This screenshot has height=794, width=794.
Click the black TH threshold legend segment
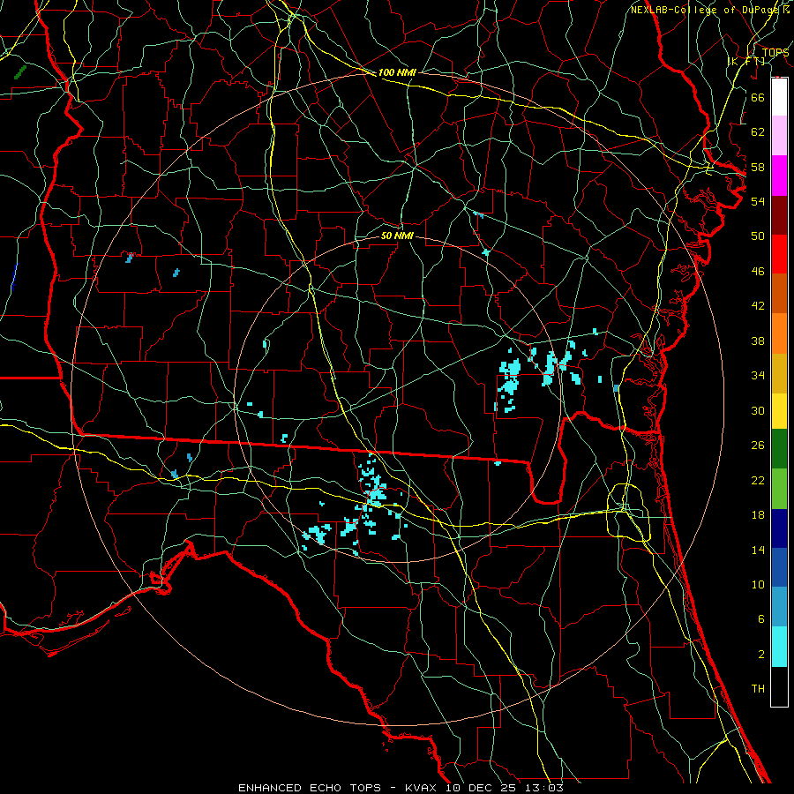click(x=779, y=686)
